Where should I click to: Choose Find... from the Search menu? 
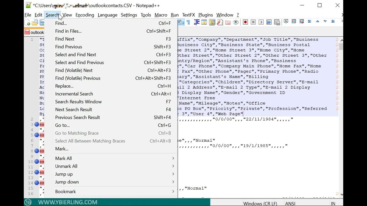point(111,23)
